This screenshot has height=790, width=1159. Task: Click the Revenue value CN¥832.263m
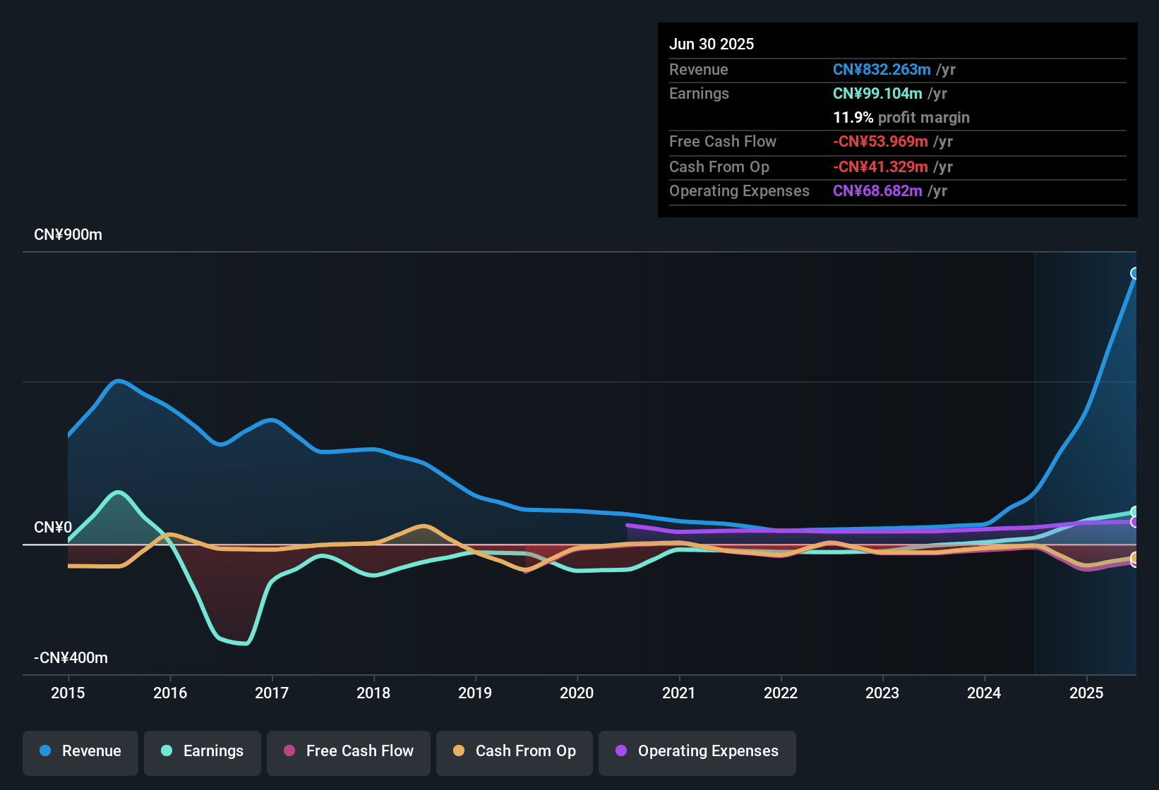click(x=881, y=69)
